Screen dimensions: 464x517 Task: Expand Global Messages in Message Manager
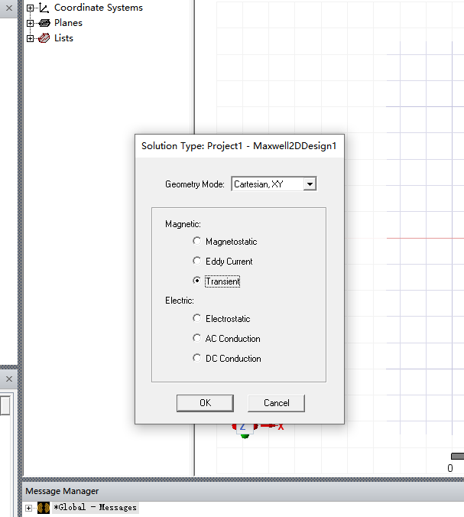pos(29,508)
